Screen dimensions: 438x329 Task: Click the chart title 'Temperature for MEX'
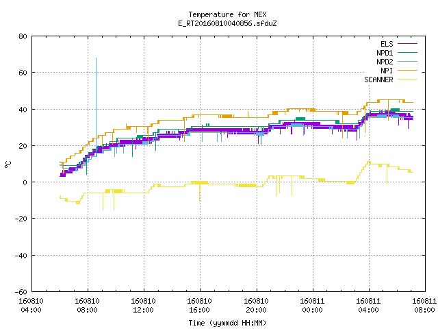pos(227,14)
